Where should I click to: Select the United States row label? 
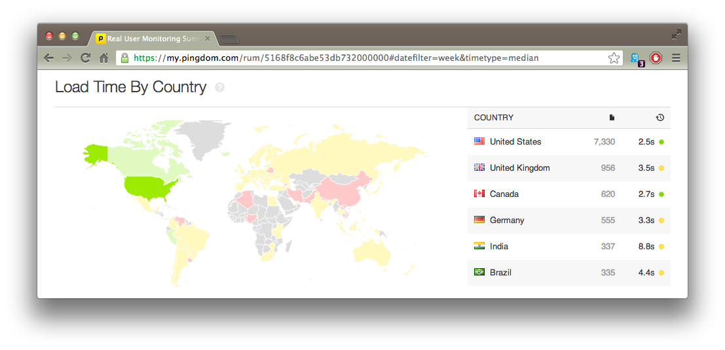(515, 142)
